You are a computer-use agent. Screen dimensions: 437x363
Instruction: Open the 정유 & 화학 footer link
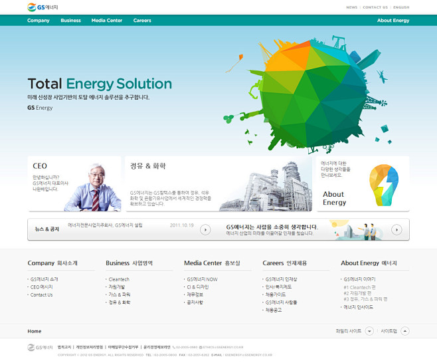click(120, 302)
